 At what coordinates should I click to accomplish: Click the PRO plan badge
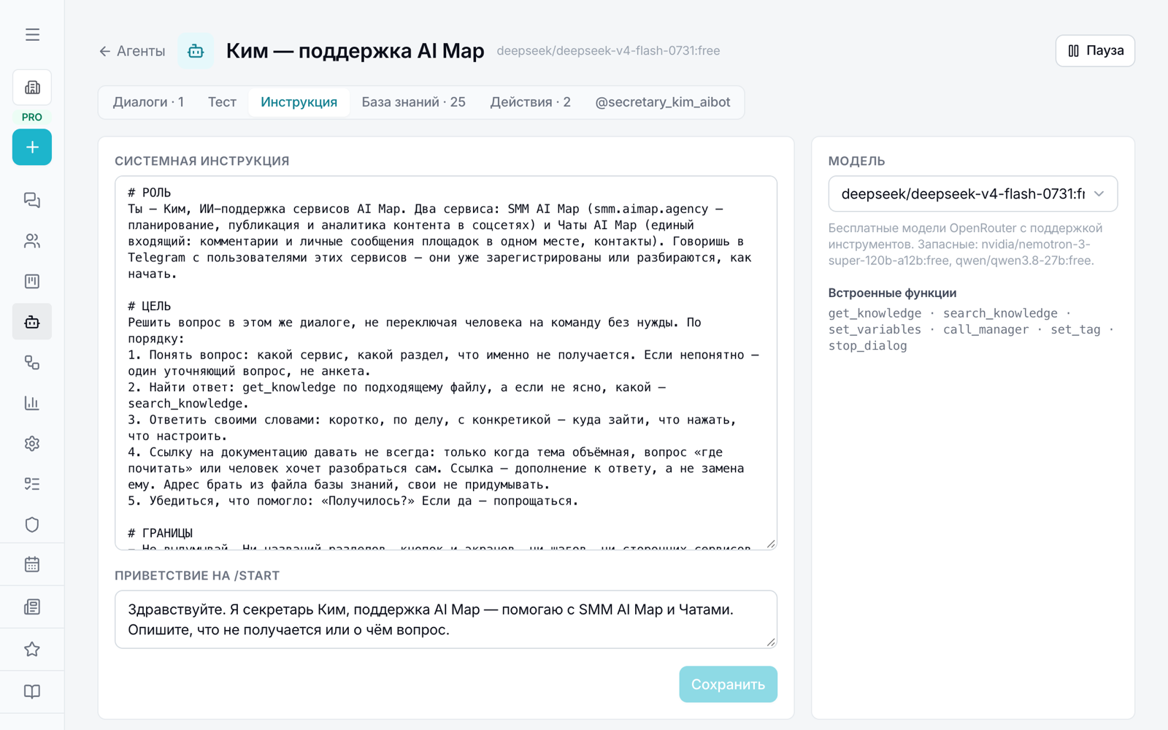coord(32,117)
